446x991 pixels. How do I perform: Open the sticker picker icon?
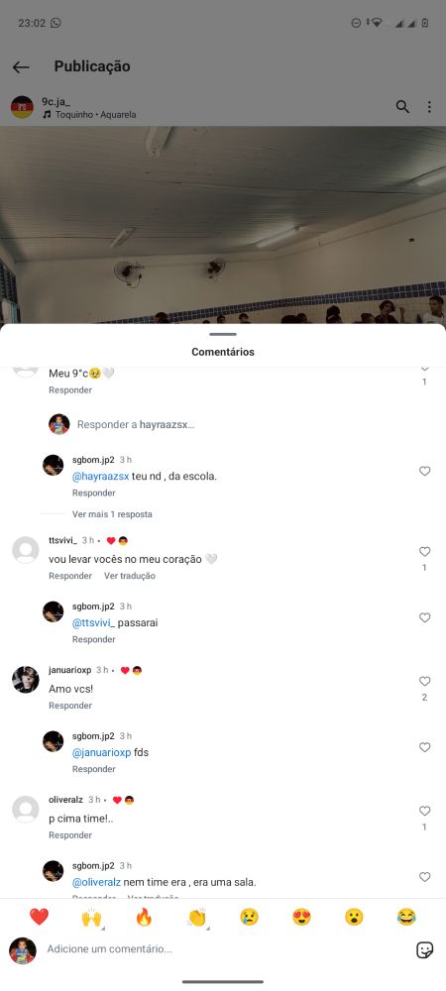[424, 949]
